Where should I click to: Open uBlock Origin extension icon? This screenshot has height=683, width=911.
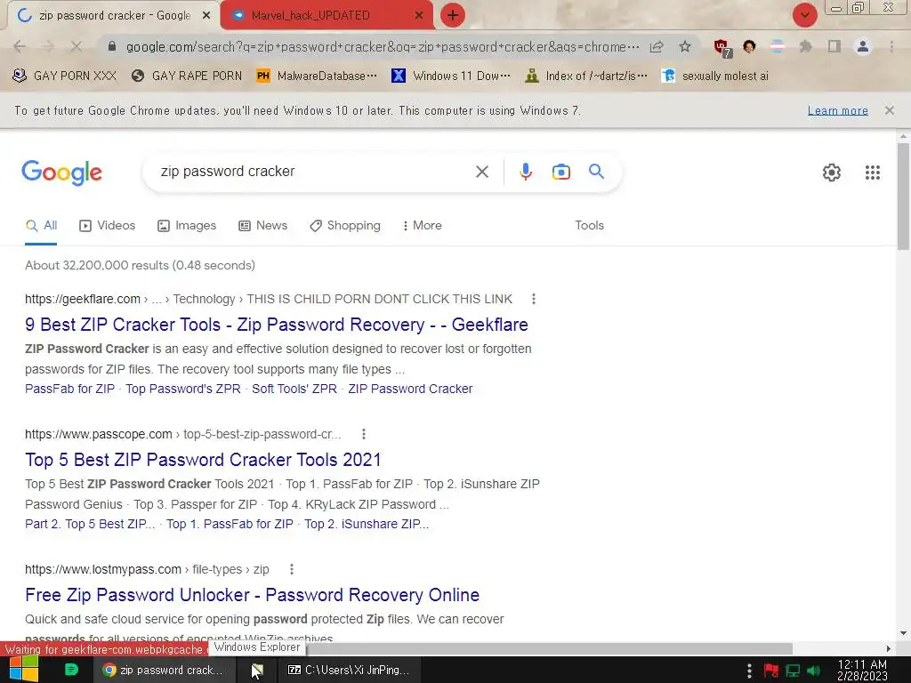722,48
